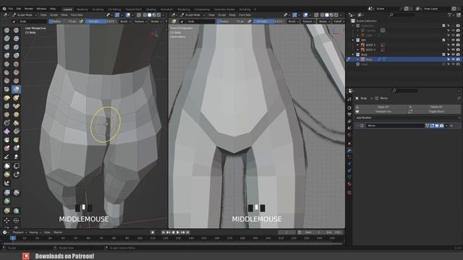The image size is (463, 260).
Task: Switch User Perspective viewport to wireframe shading
Action: point(145,14)
